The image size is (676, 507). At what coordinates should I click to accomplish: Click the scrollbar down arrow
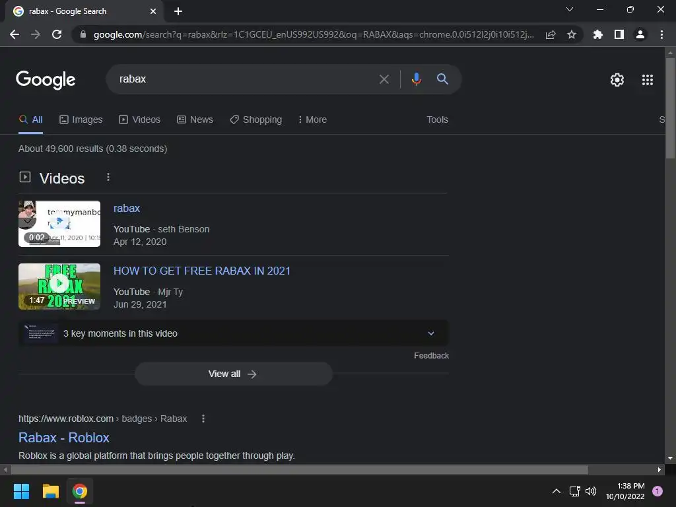(x=670, y=458)
